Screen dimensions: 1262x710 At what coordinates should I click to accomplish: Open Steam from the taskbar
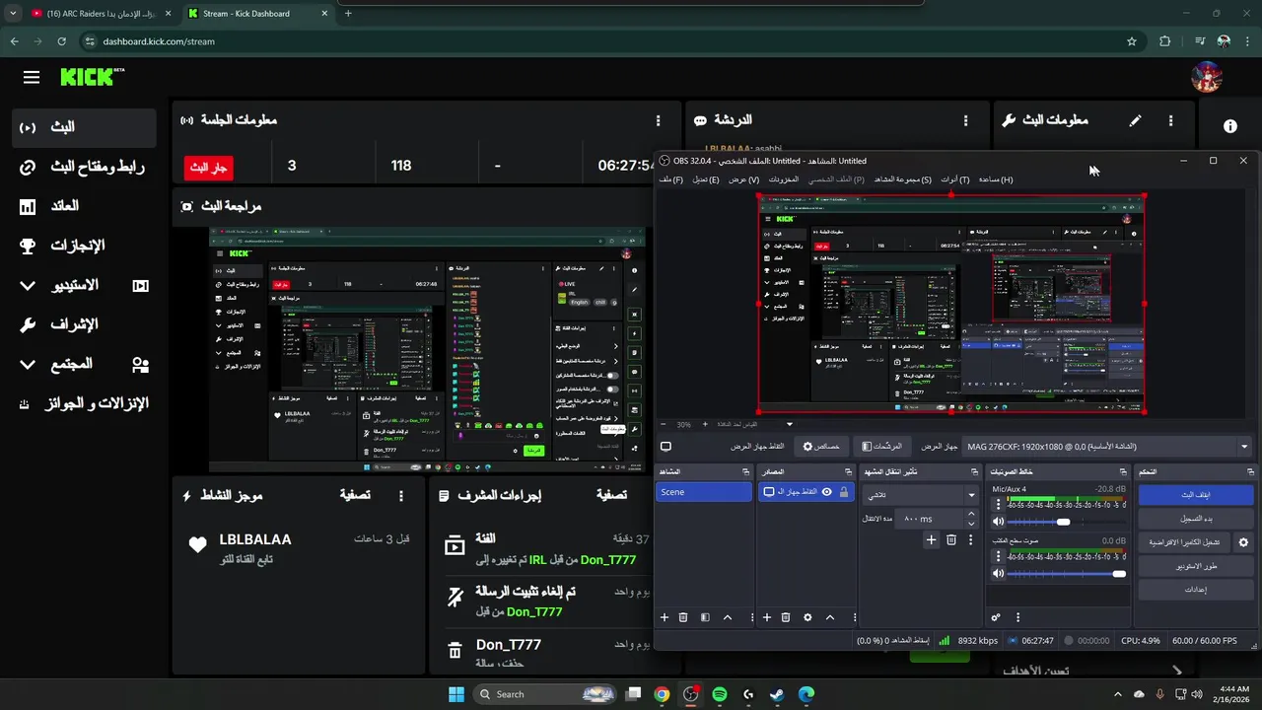pyautogui.click(x=778, y=694)
